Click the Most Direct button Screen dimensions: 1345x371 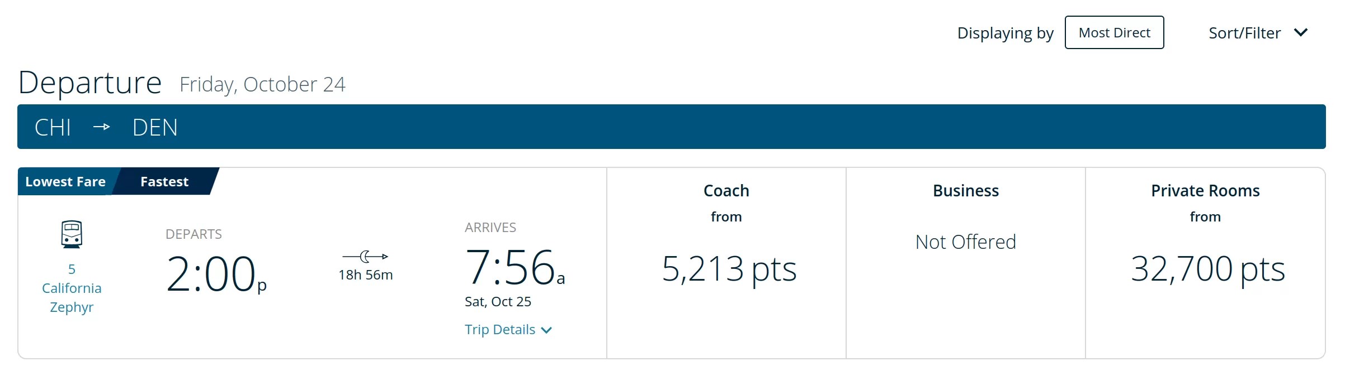[1114, 32]
